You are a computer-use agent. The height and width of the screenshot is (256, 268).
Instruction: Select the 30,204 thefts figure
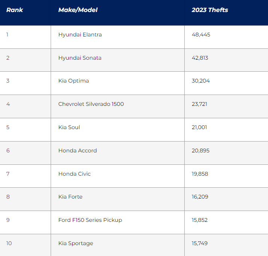pos(200,81)
